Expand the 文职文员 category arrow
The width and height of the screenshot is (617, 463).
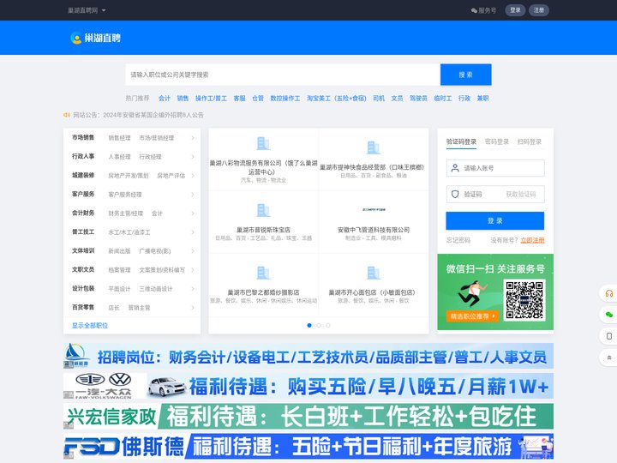[x=193, y=270]
